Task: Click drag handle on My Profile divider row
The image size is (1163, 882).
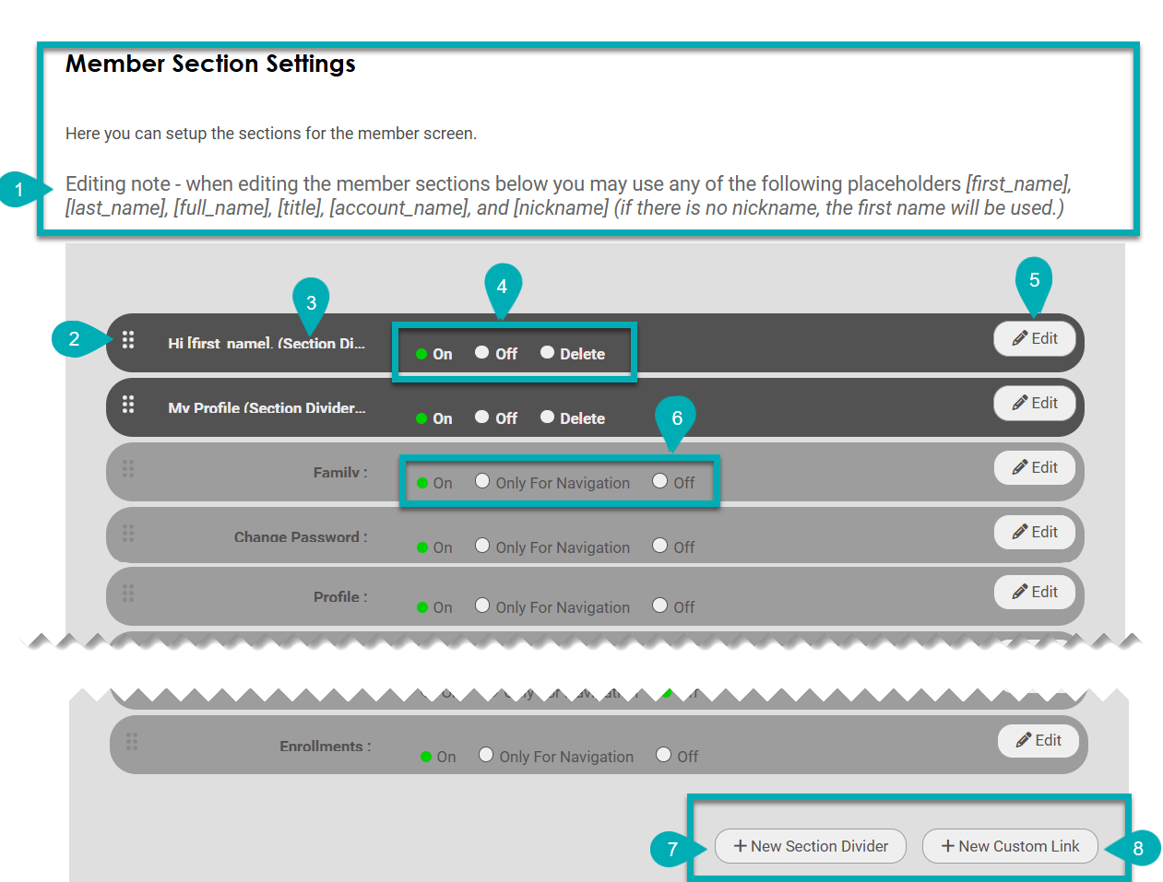Action: point(128,405)
